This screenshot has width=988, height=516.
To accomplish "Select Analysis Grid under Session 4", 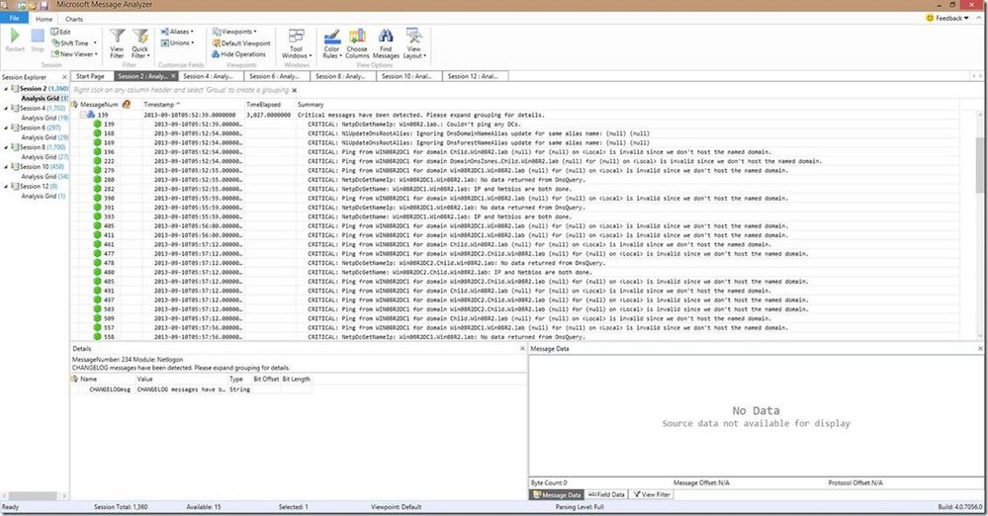I will pos(45,118).
